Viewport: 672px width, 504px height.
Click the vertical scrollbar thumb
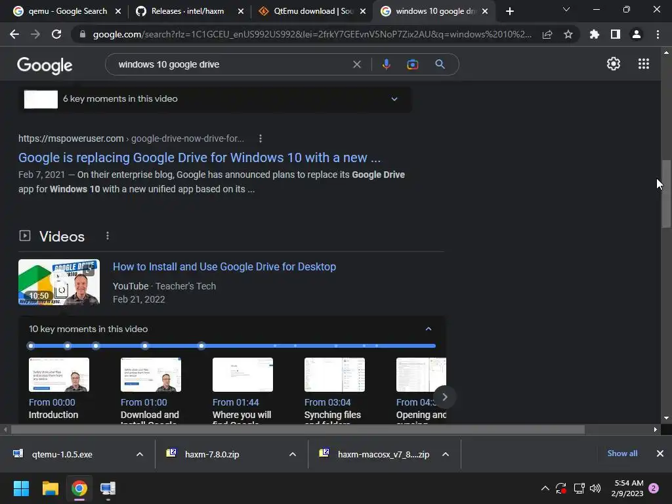(666, 194)
